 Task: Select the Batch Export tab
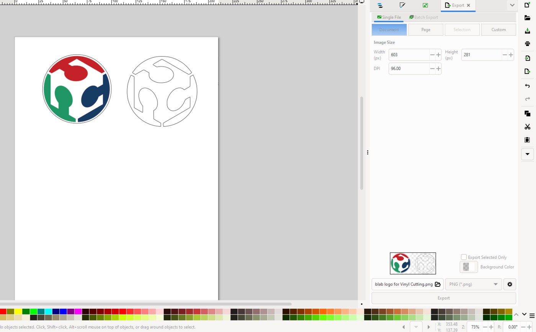[x=423, y=17]
